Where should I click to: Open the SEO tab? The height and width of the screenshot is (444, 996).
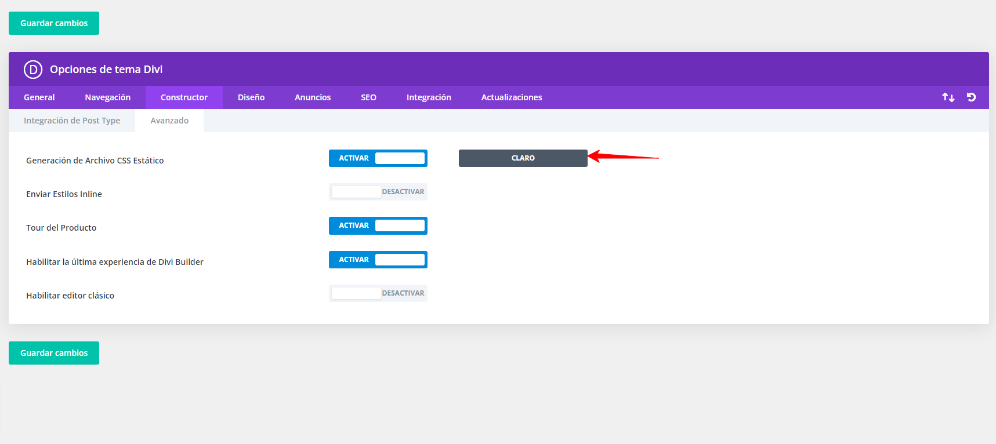click(x=369, y=97)
